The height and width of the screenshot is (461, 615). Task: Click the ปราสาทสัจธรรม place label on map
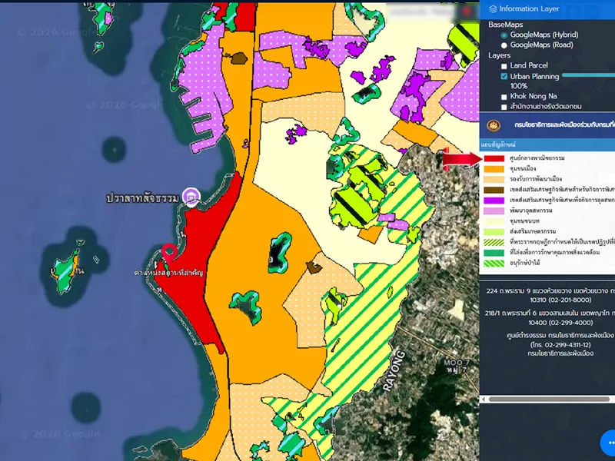pyautogui.click(x=142, y=199)
